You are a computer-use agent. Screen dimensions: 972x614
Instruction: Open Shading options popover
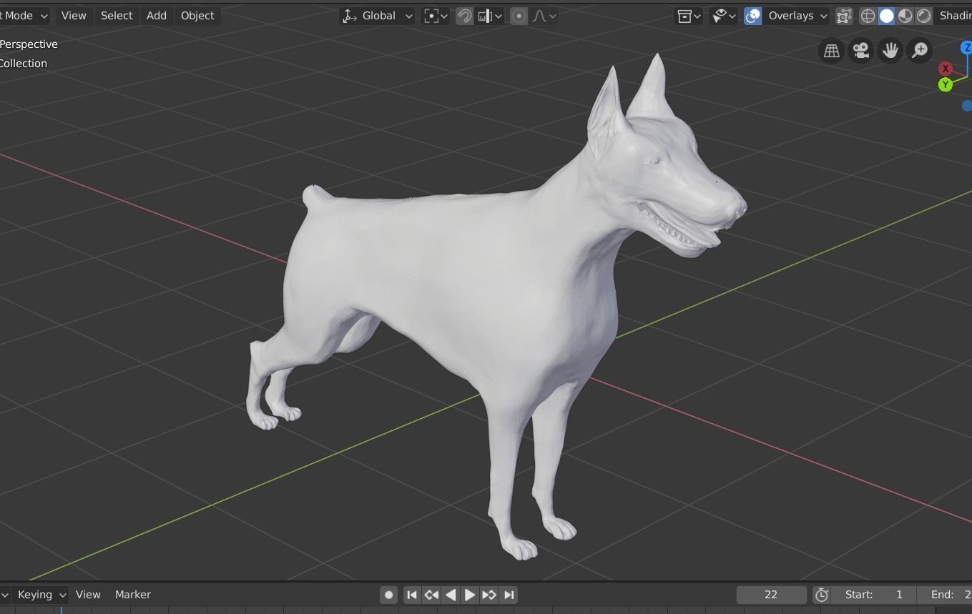[x=954, y=16]
